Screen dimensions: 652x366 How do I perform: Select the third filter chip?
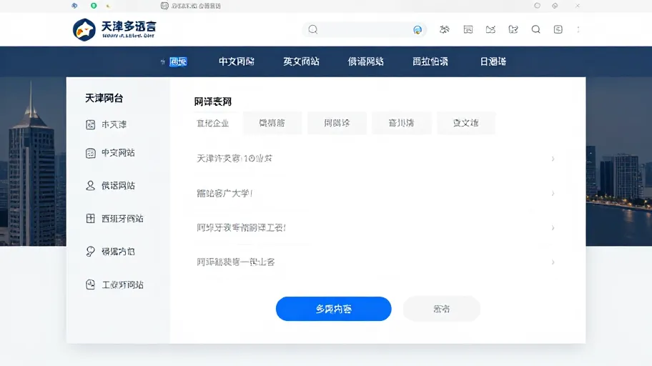pos(337,123)
